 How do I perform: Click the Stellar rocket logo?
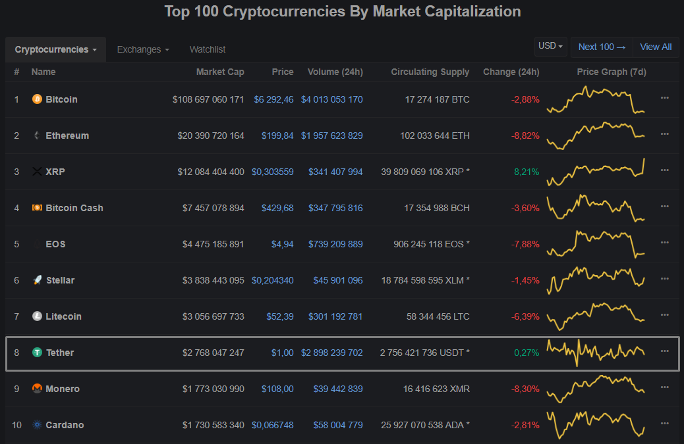coord(38,280)
